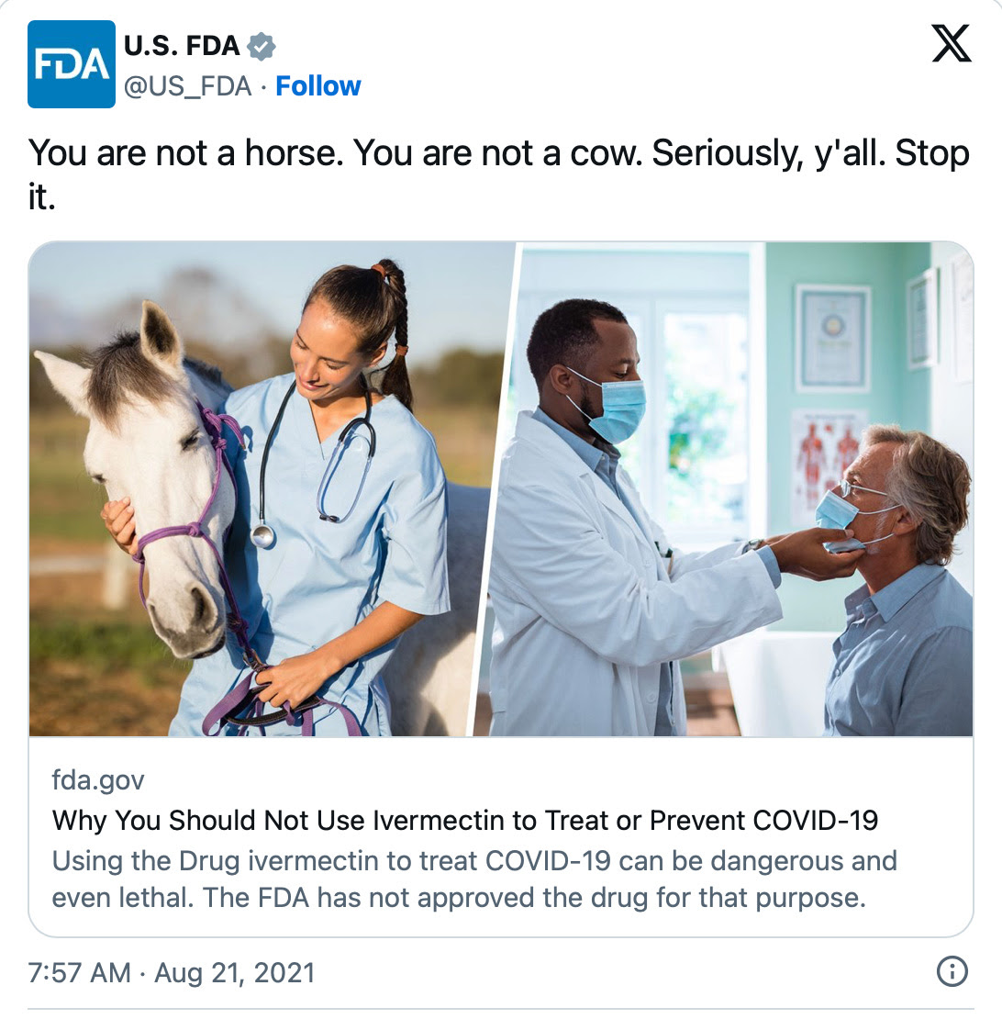Open the Ivermectin COVID-19 article headline
1002x1019 pixels.
click(465, 820)
